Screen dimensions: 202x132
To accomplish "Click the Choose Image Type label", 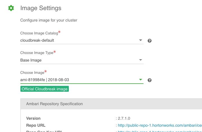I will [x=37, y=53].
